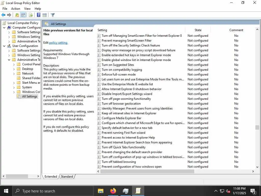Sort by the Setting column header
The width and height of the screenshot is (261, 196).
tap(141, 30)
